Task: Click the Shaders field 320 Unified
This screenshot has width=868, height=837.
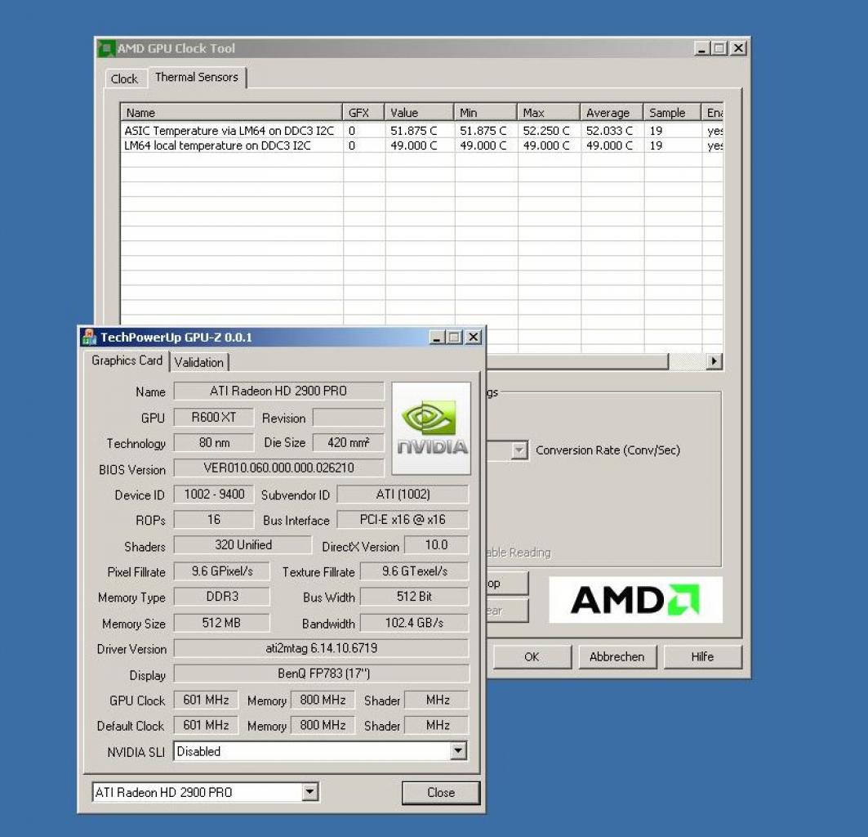Action: tap(243, 545)
